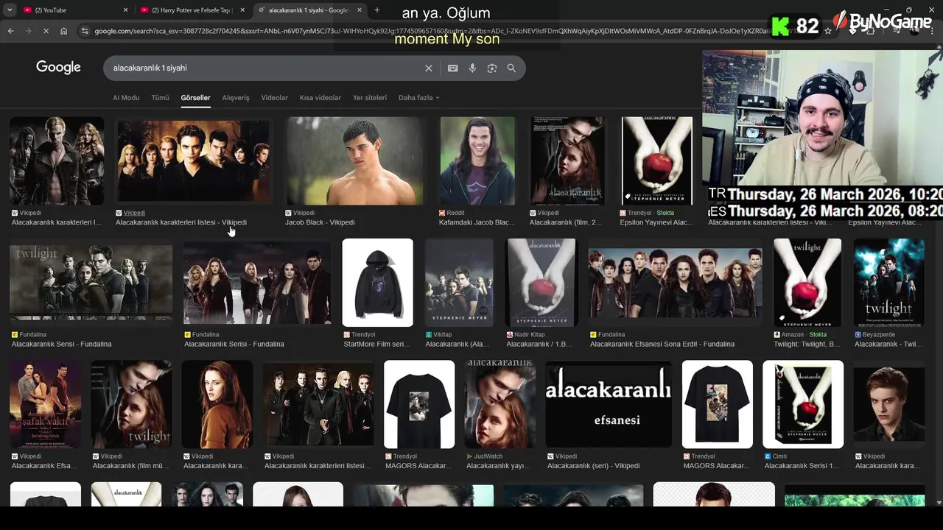Open the site information icon in address bar

85,31
